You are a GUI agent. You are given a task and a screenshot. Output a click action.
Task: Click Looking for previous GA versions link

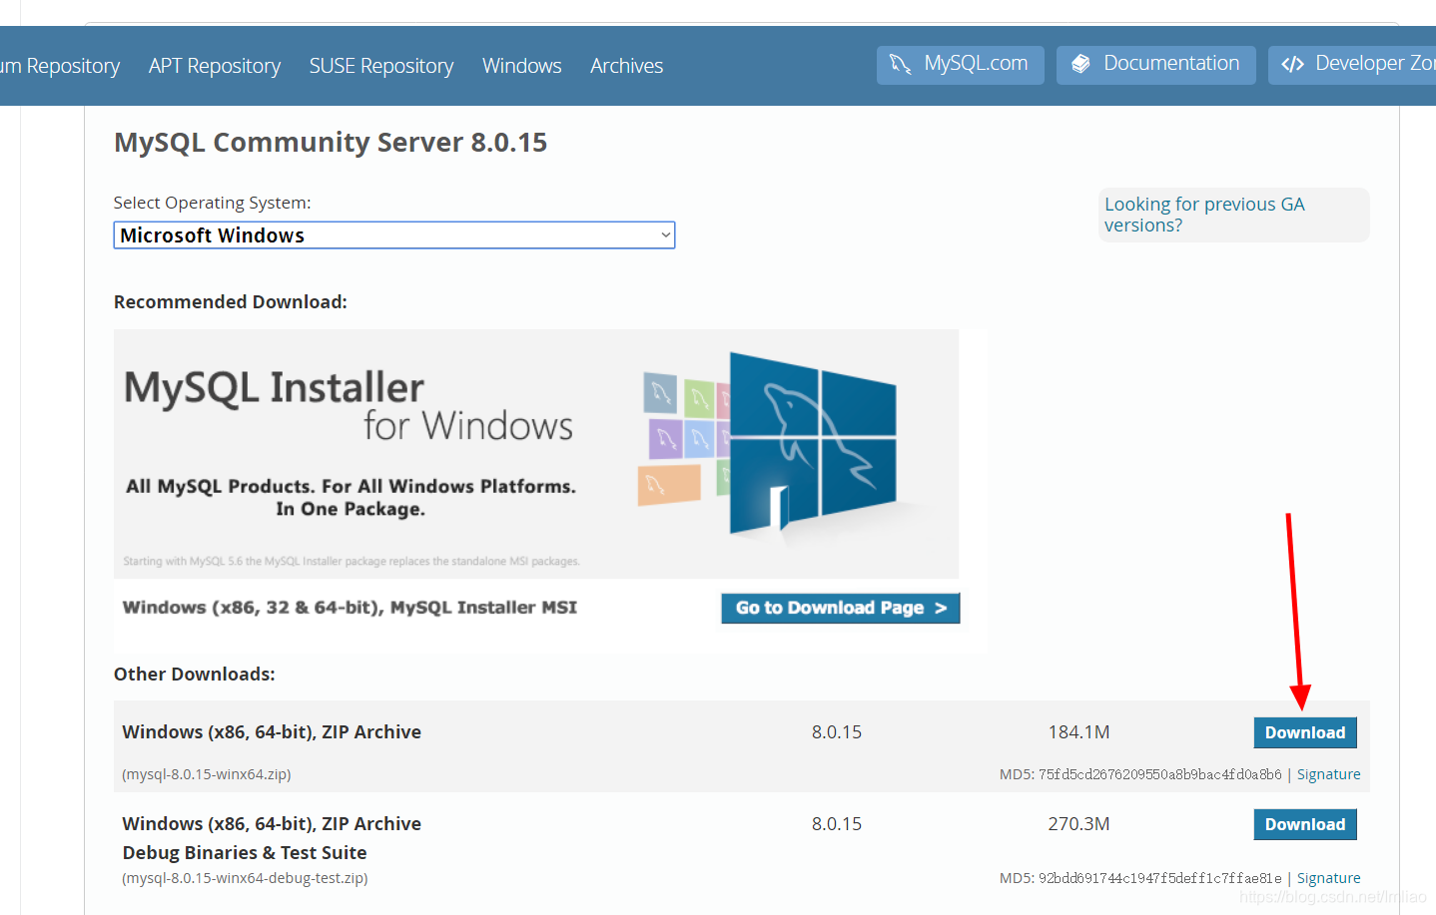pyautogui.click(x=1204, y=215)
